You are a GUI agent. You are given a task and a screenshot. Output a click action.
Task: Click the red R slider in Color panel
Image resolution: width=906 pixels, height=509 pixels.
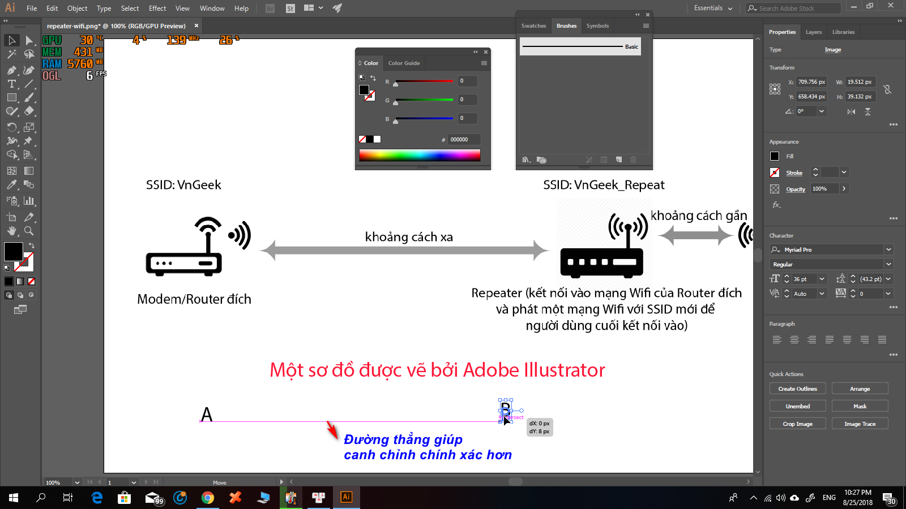point(424,82)
